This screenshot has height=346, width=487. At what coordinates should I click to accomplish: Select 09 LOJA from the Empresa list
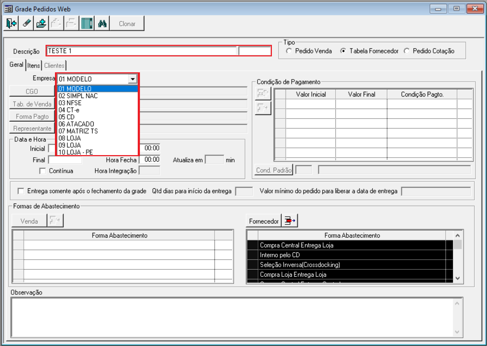click(x=98, y=145)
